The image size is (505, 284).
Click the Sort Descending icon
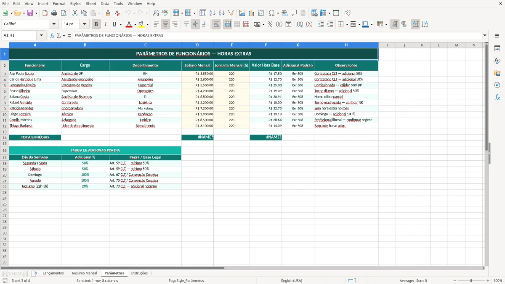[x=222, y=13]
